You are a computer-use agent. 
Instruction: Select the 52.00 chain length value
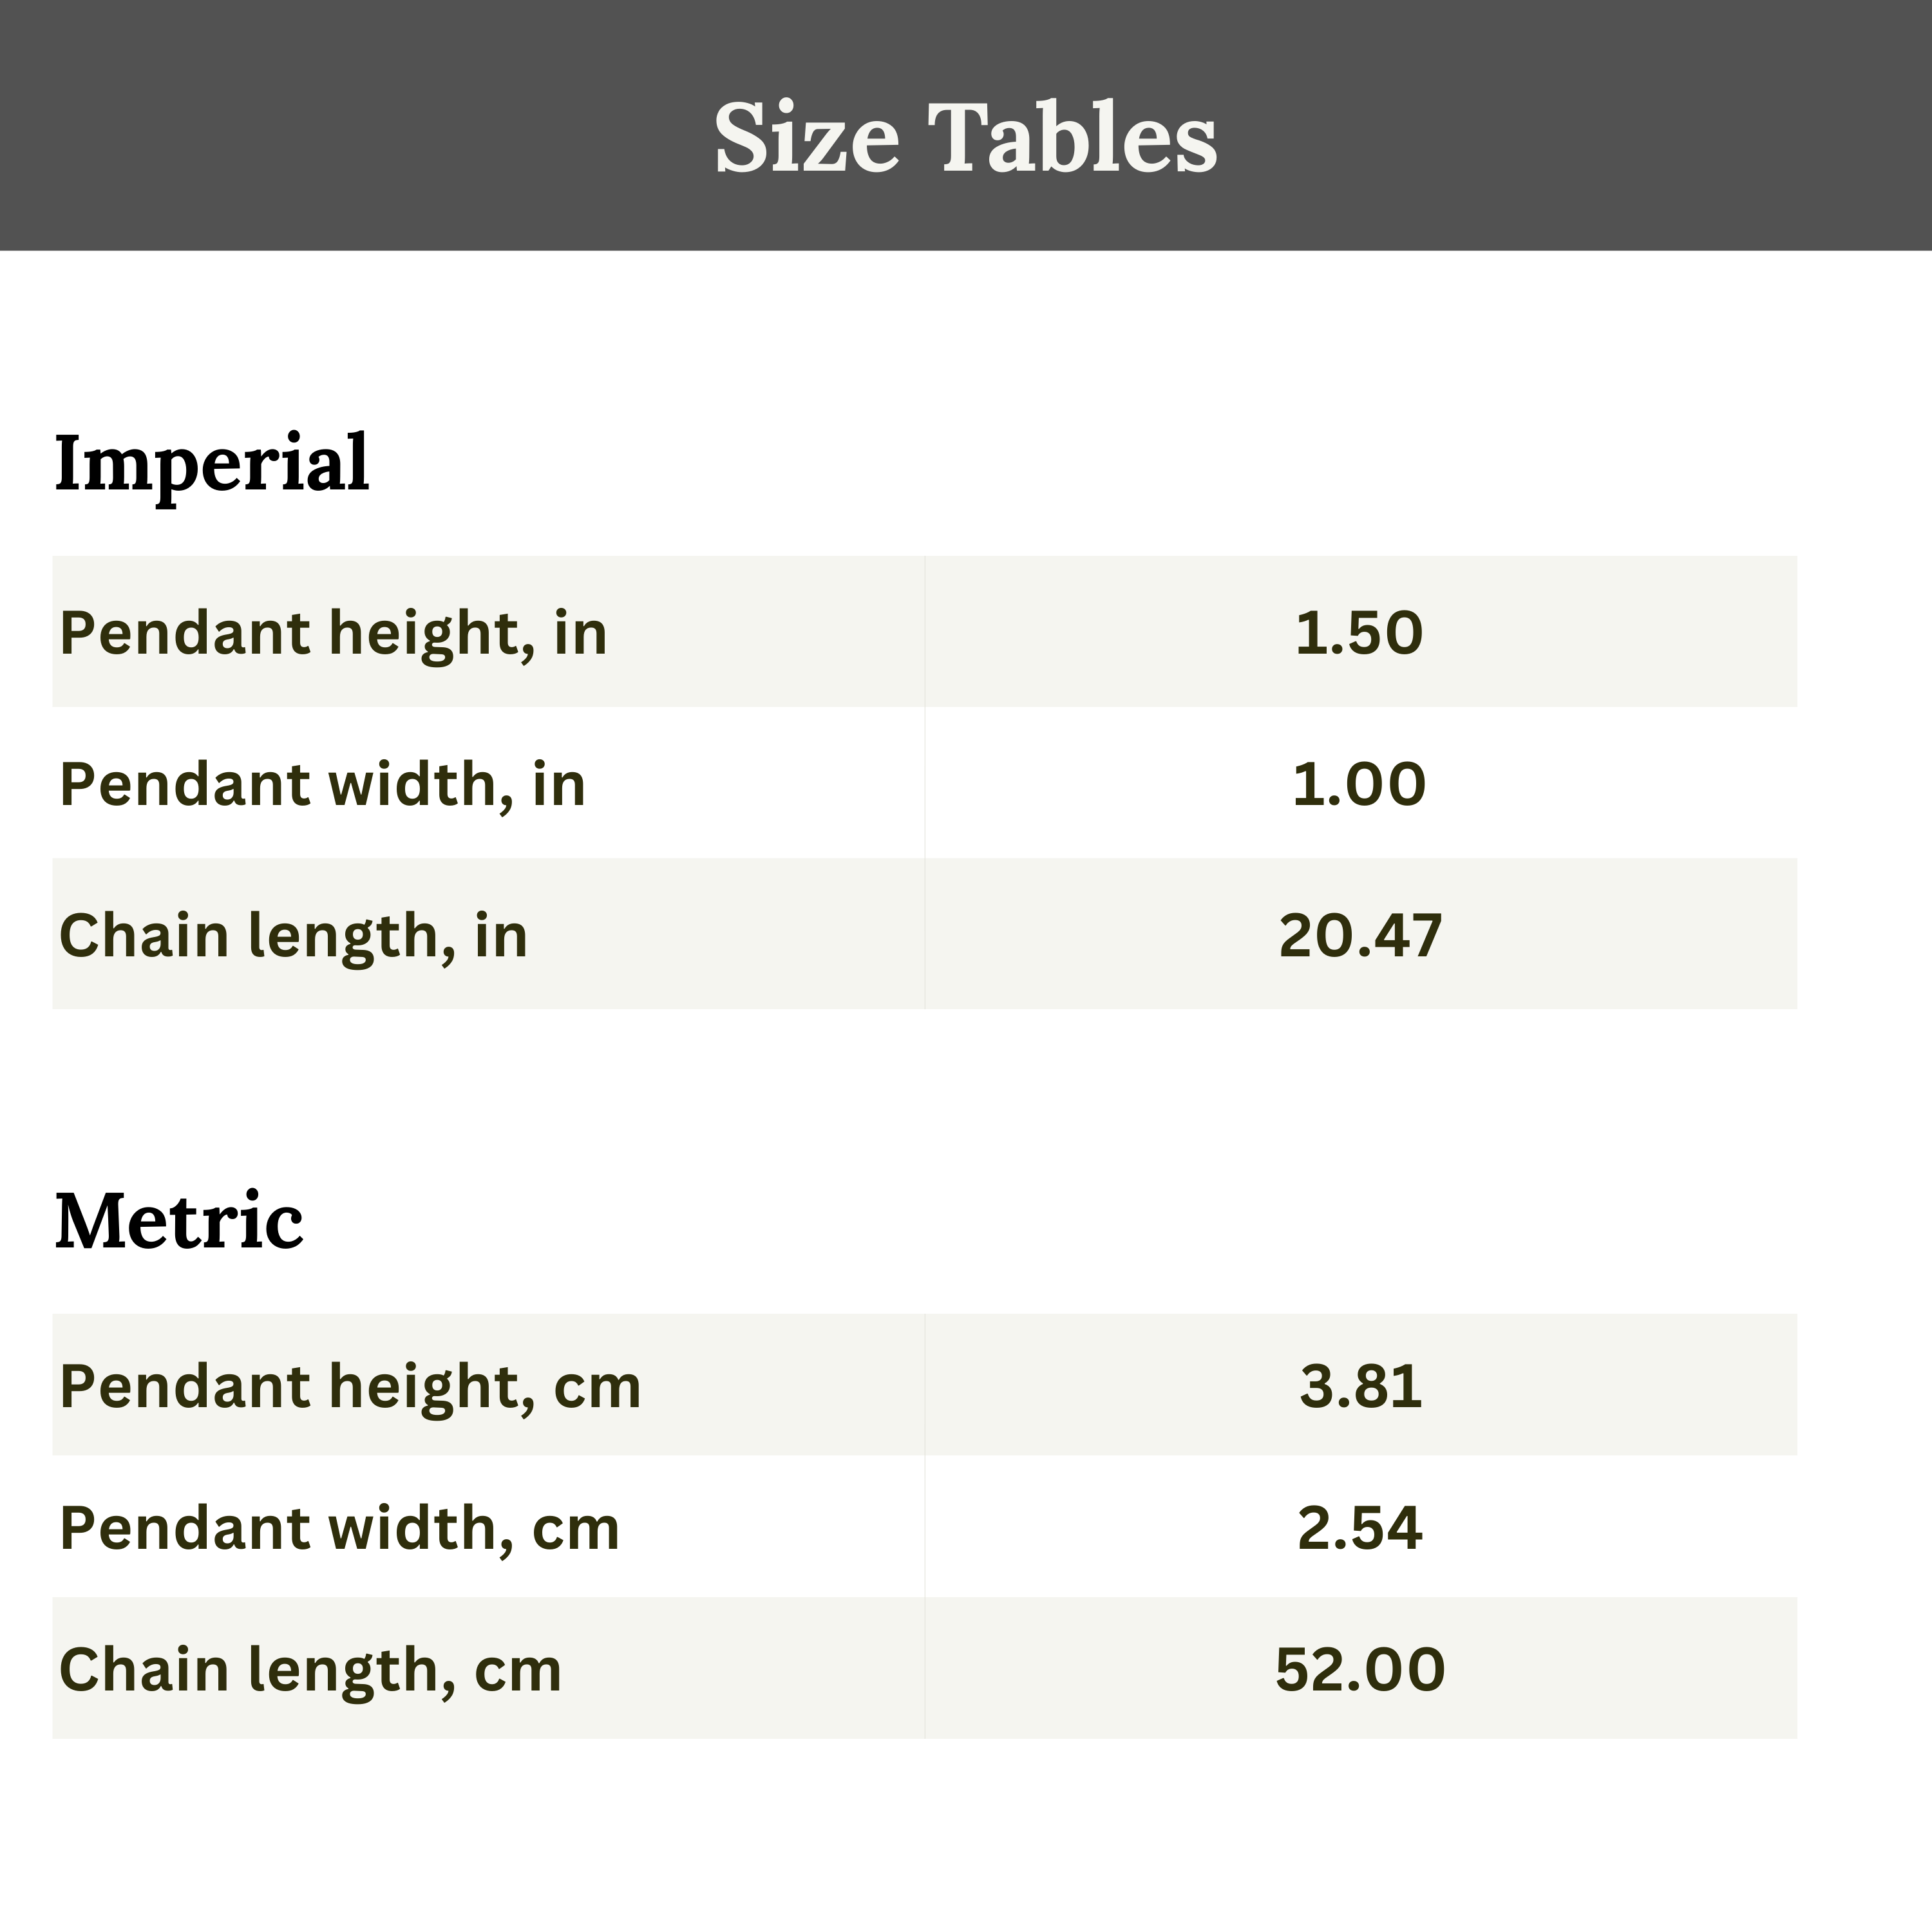[x=1360, y=1670]
